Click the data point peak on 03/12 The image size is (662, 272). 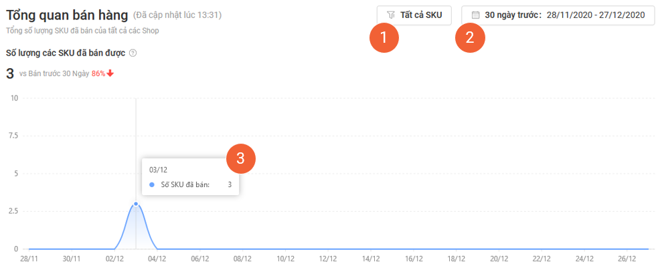click(x=136, y=204)
